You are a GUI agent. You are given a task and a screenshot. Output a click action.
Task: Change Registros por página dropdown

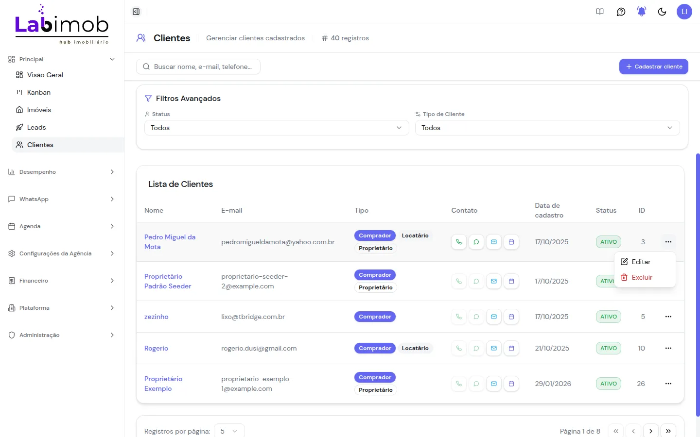click(229, 431)
